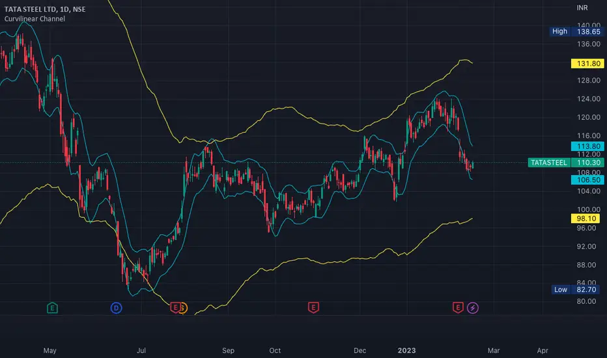
Task: Click red E earnings marker next to lightning icon
Action: [458, 308]
